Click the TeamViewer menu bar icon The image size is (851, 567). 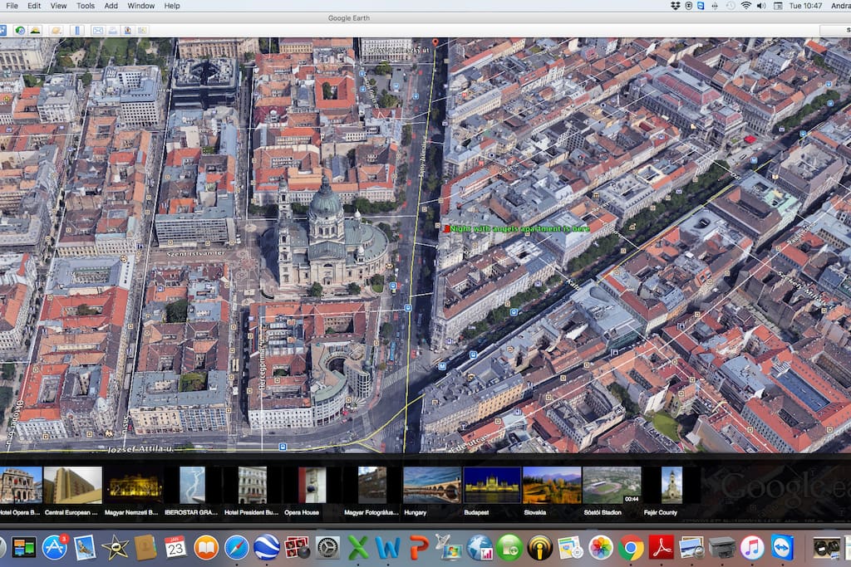pyautogui.click(x=701, y=6)
